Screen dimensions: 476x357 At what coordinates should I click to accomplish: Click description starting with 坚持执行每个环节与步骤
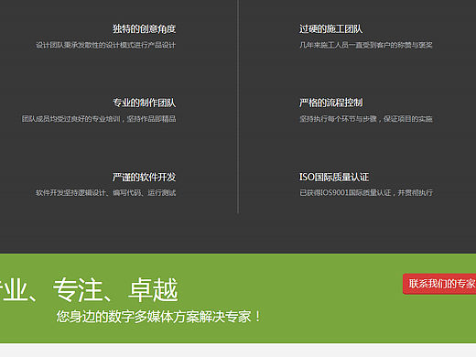click(x=366, y=119)
